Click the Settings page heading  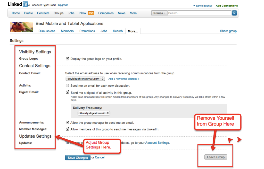click(x=16, y=41)
